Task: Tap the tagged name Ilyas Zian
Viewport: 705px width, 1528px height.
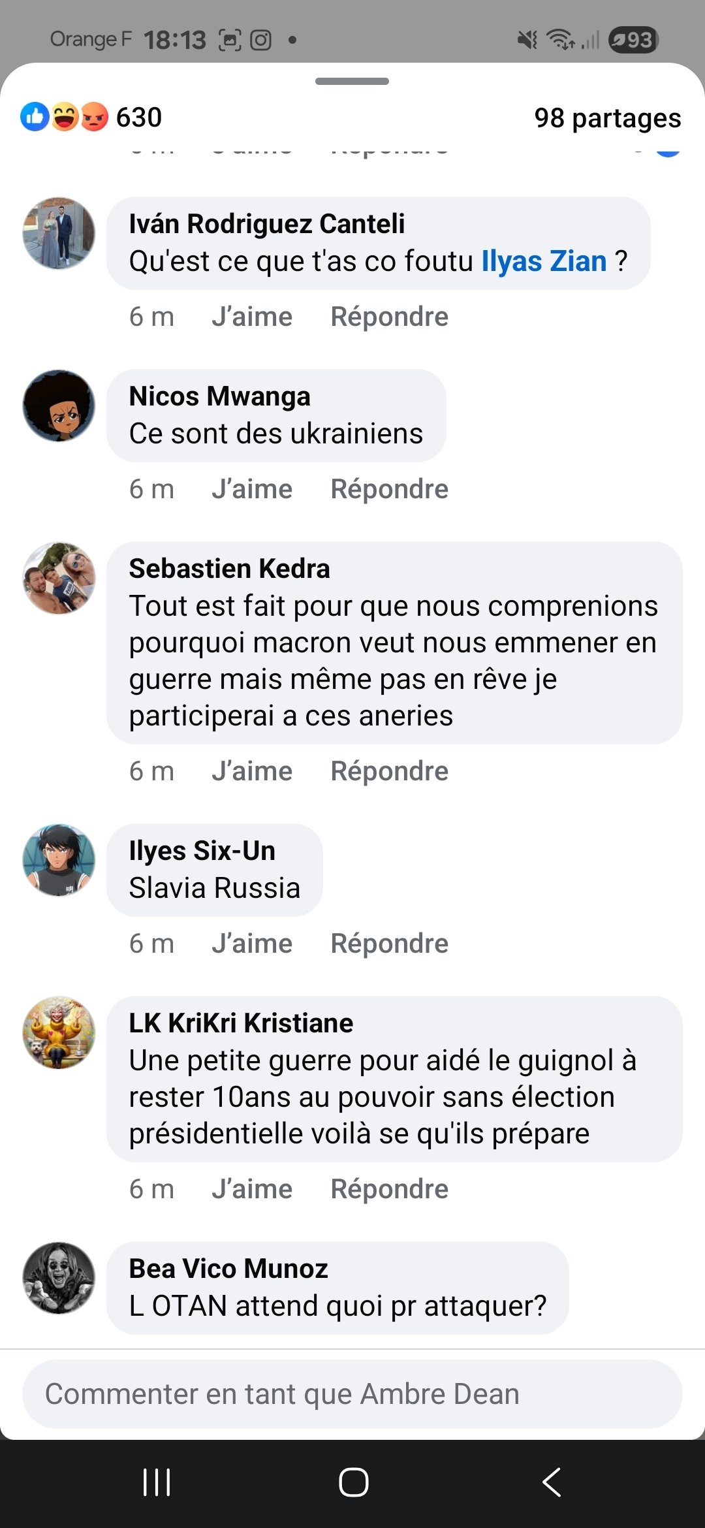Action: (x=544, y=261)
